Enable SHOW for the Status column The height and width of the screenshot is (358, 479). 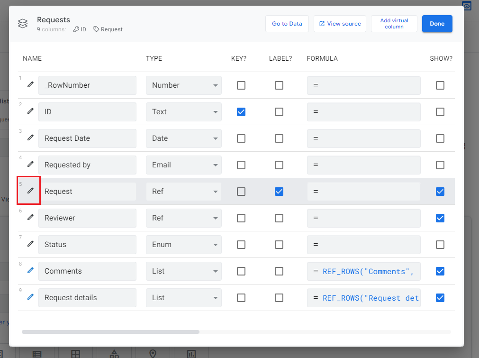click(x=440, y=245)
